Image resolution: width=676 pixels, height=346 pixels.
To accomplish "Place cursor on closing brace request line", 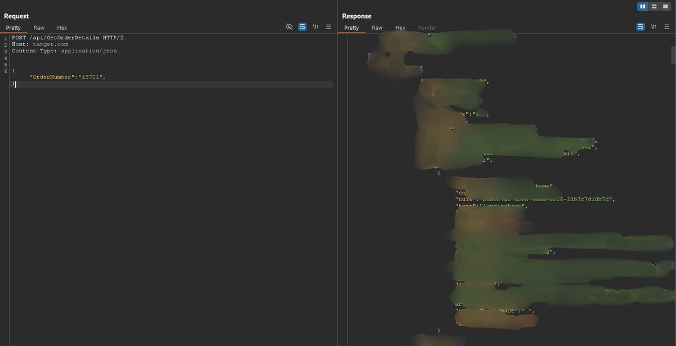I will pos(14,84).
